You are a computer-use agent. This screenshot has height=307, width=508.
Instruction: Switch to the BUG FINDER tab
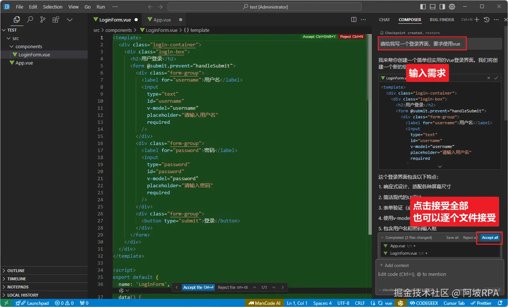coord(442,20)
